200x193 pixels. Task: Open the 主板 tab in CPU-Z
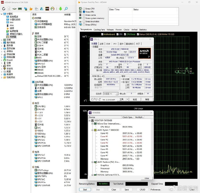pyautogui.click(x=101, y=44)
